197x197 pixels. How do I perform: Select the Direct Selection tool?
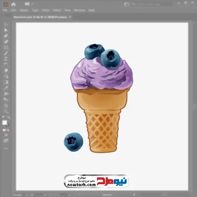click(6, 30)
